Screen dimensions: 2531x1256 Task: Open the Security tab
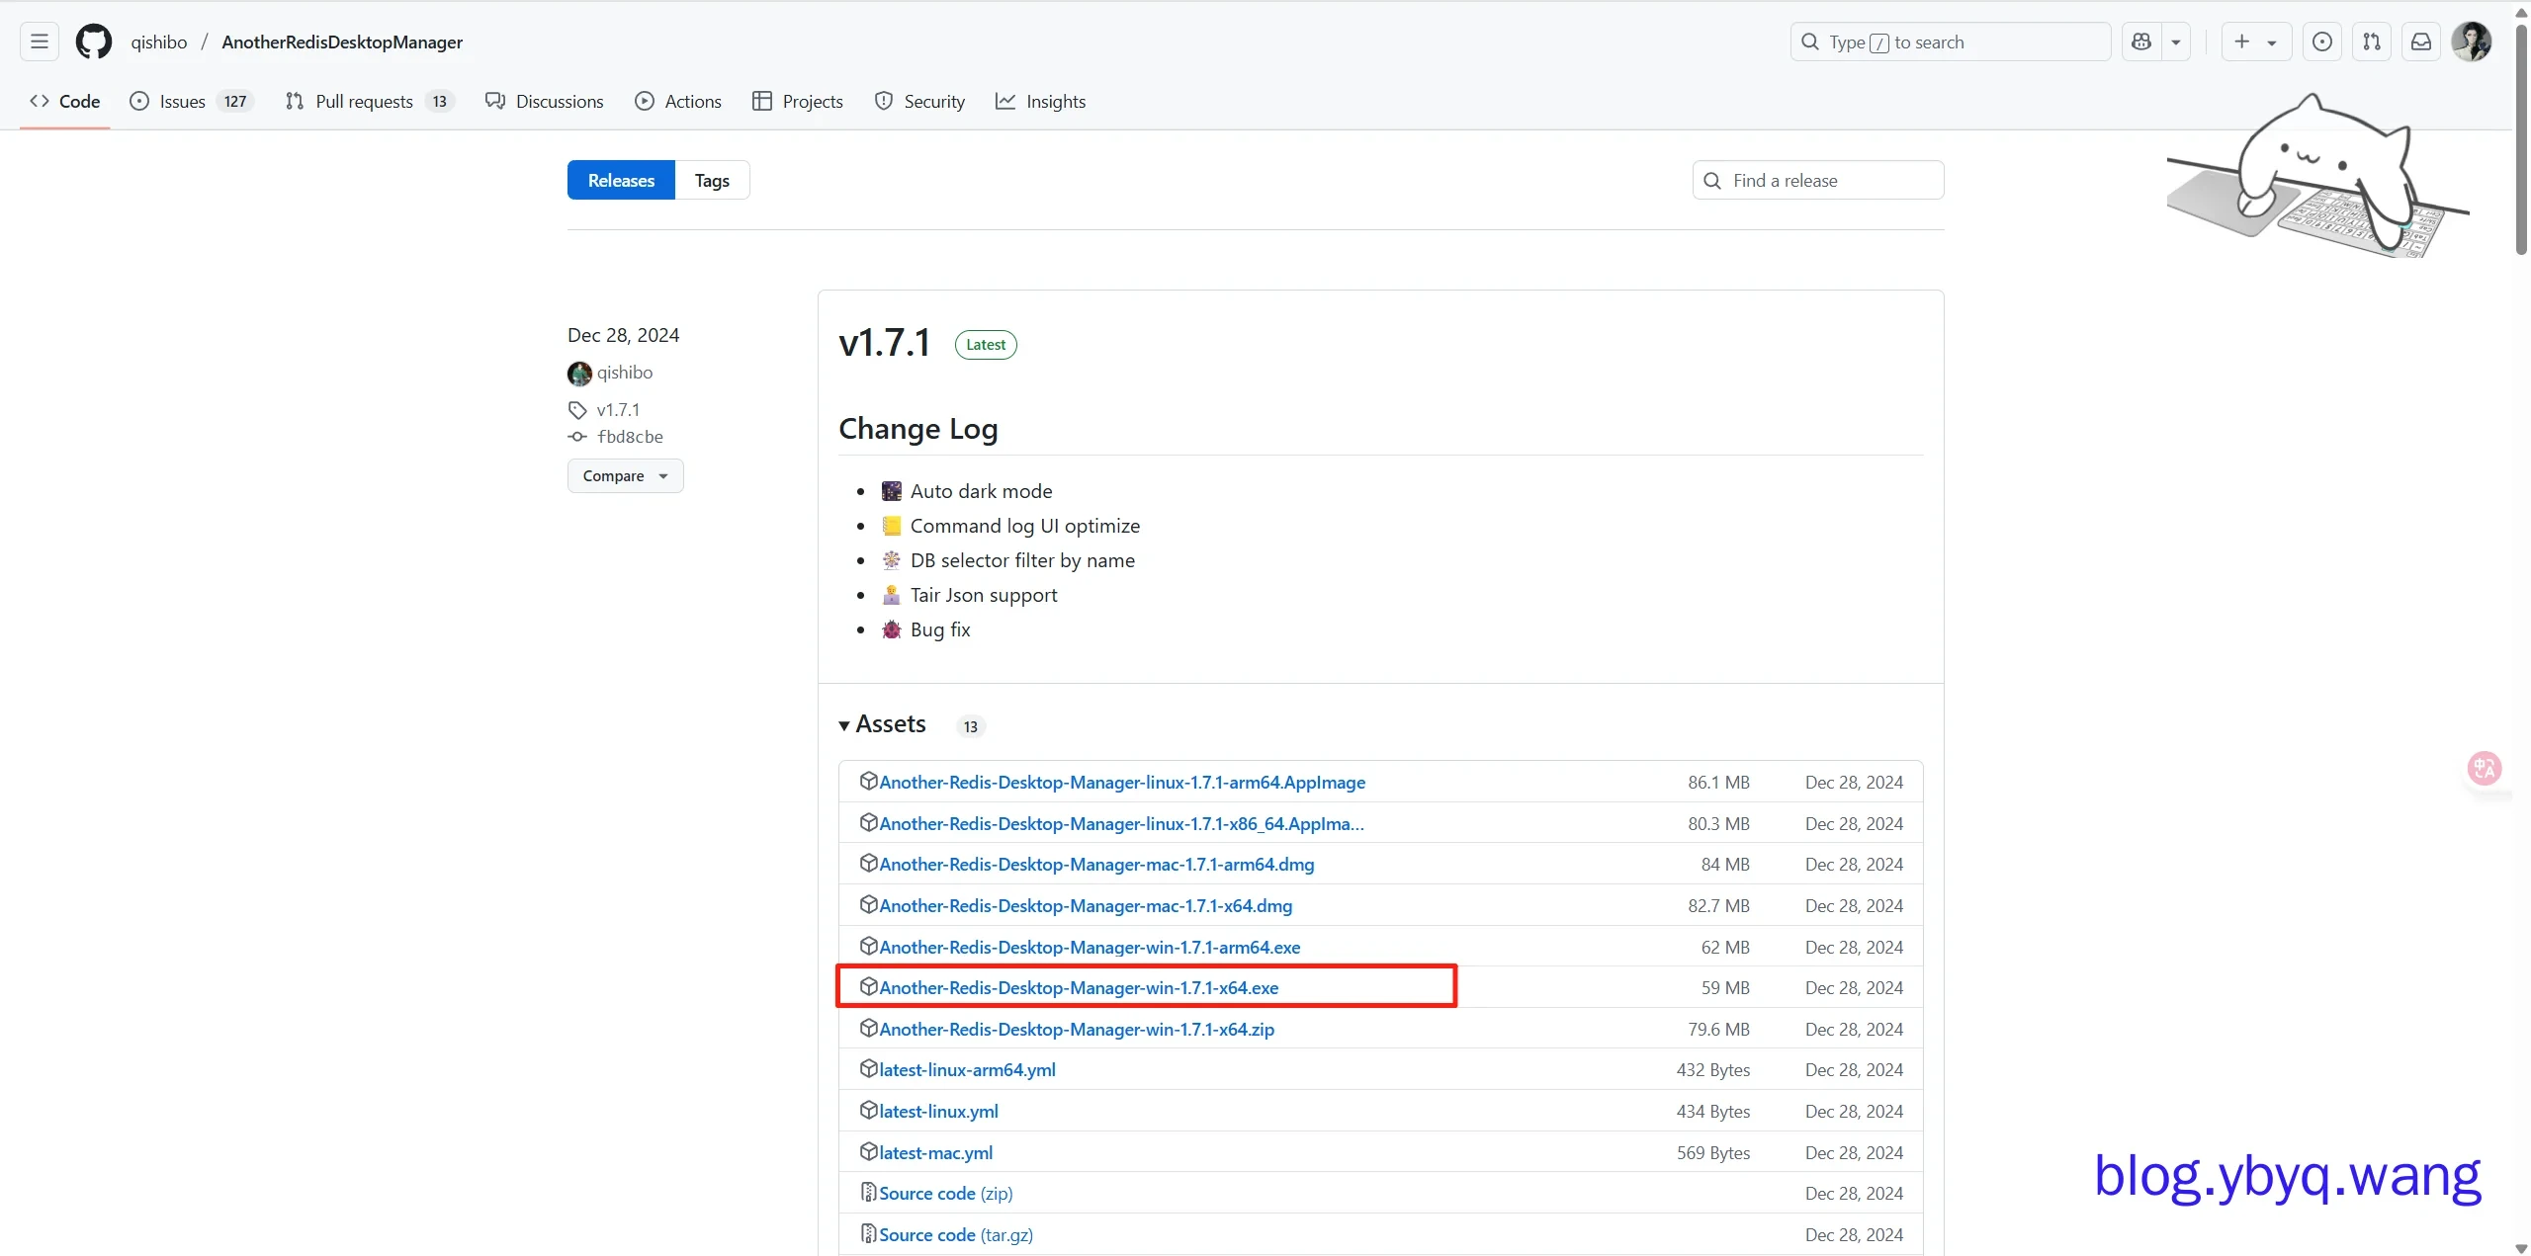[919, 101]
